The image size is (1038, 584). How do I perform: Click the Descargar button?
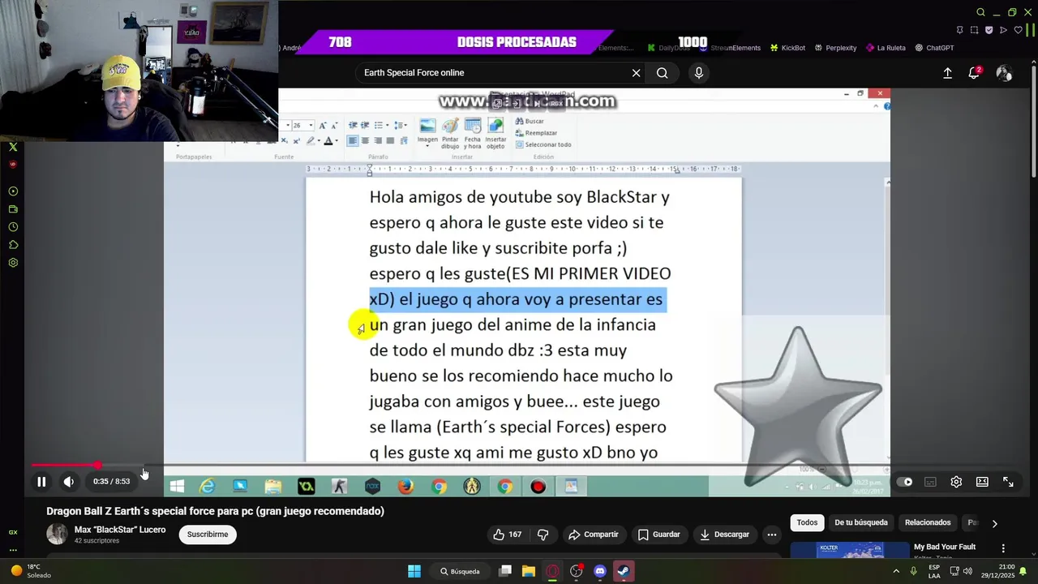click(724, 535)
